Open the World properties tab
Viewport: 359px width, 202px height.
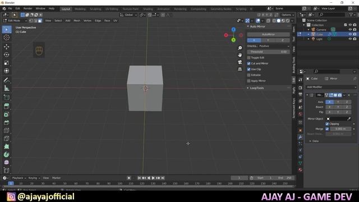(300, 114)
